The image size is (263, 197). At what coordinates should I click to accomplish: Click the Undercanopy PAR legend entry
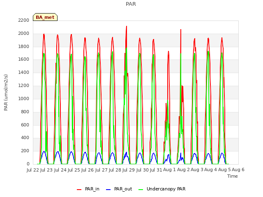click(162, 189)
